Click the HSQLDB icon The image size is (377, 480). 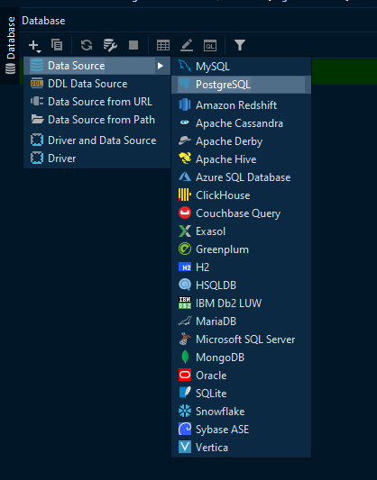185,285
